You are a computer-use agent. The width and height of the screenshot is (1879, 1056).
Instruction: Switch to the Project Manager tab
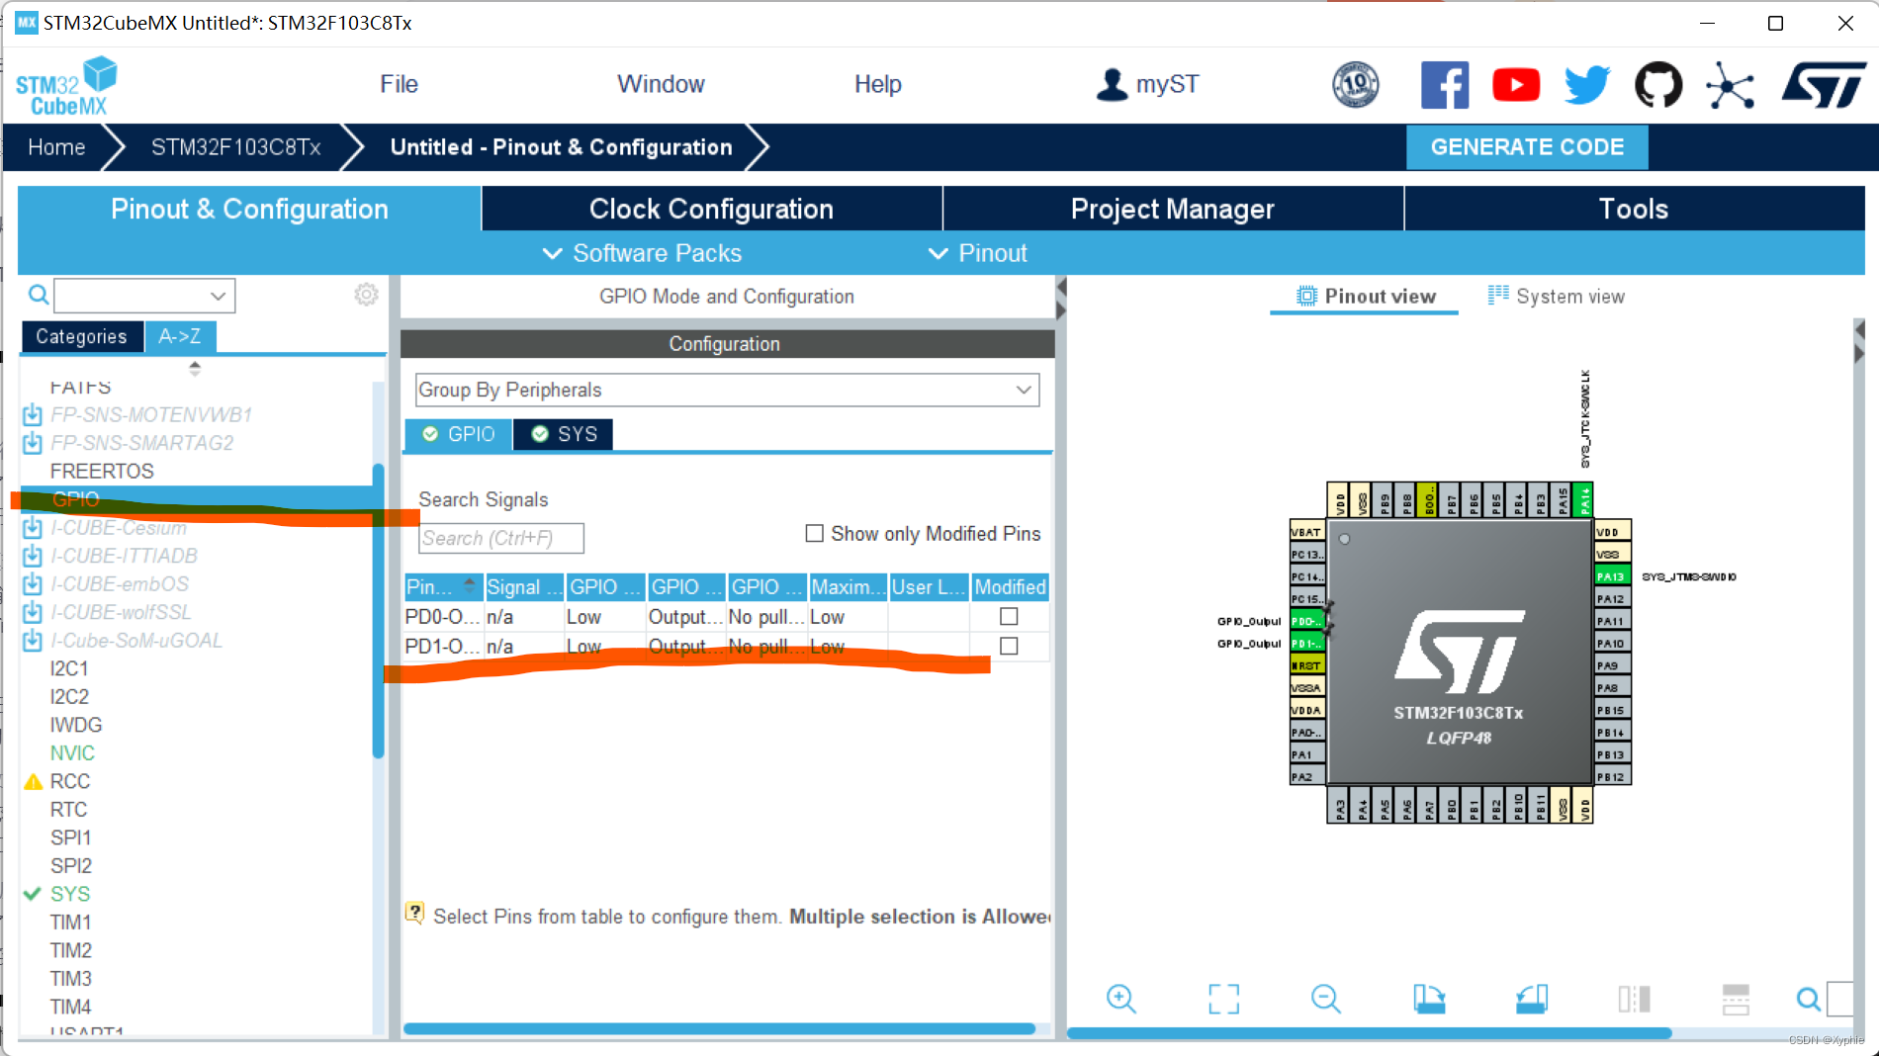pyautogui.click(x=1173, y=209)
